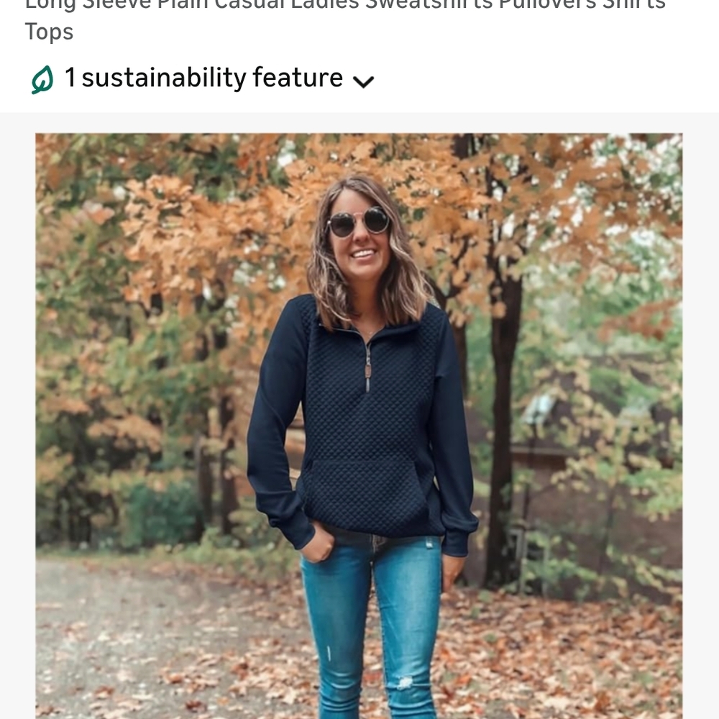Click the downward chevron next to sustainability feature

(x=364, y=81)
